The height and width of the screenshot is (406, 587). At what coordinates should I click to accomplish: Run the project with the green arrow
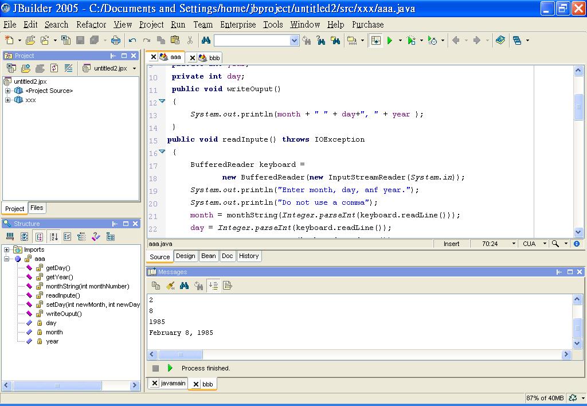390,40
